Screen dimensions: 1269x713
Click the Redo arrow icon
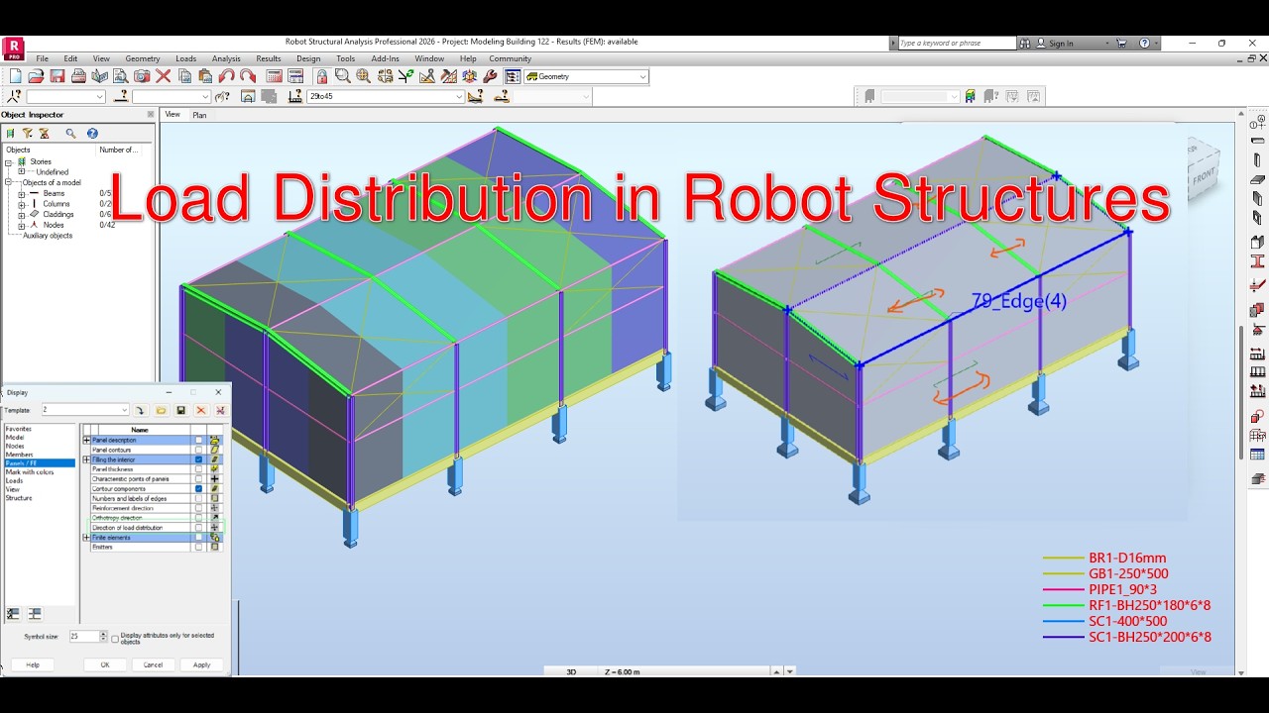point(248,76)
